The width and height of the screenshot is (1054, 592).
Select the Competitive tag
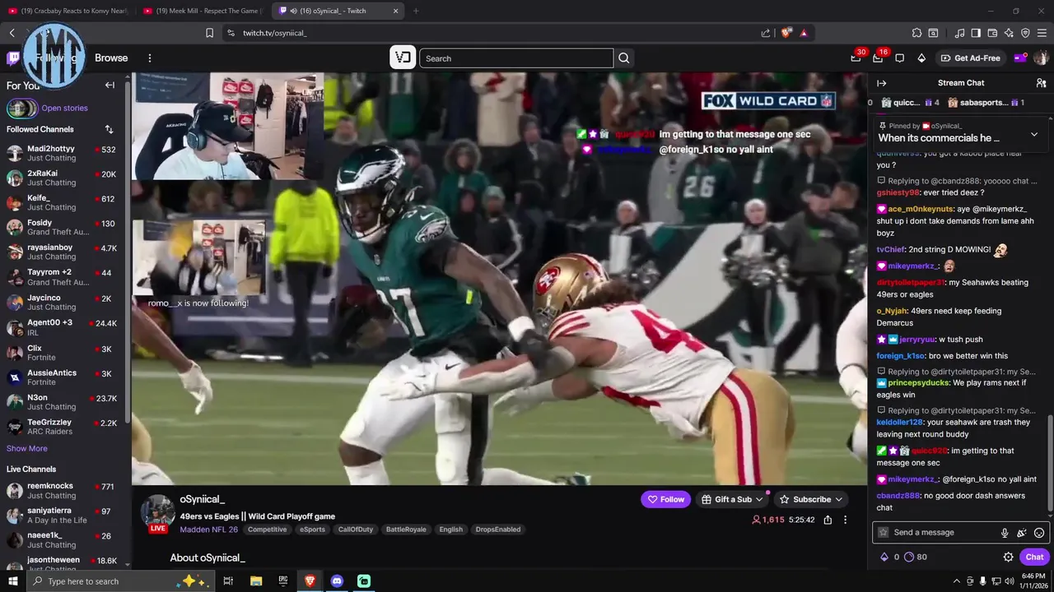pyautogui.click(x=268, y=530)
